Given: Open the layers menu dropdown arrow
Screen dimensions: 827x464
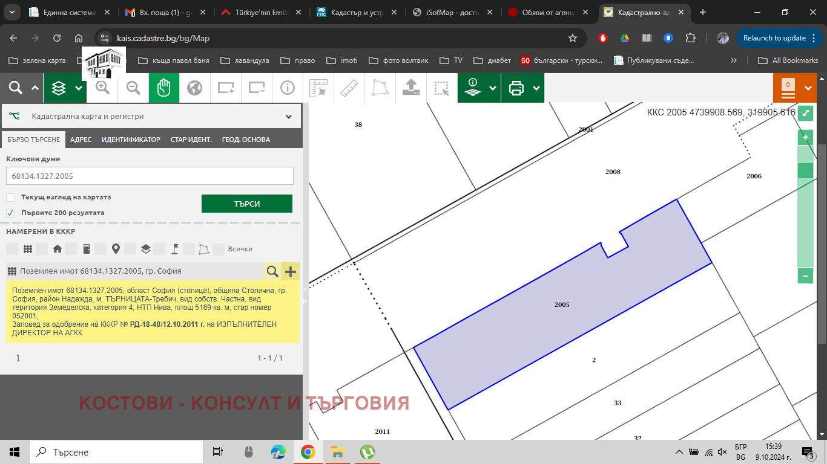Looking at the screenshot, I should 79,88.
